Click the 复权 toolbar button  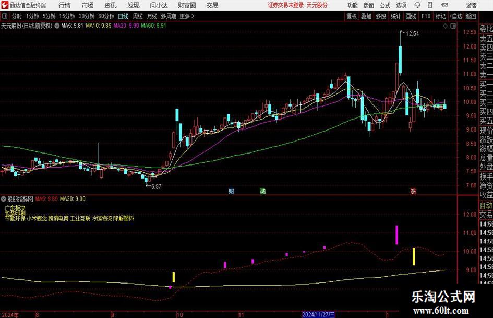point(352,16)
